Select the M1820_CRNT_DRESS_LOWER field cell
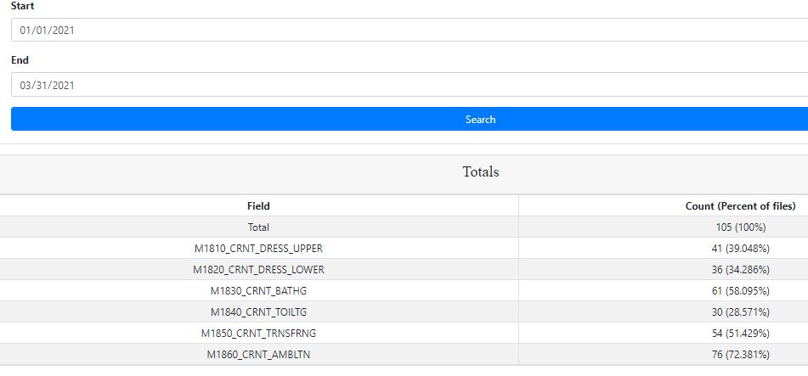 coord(258,270)
